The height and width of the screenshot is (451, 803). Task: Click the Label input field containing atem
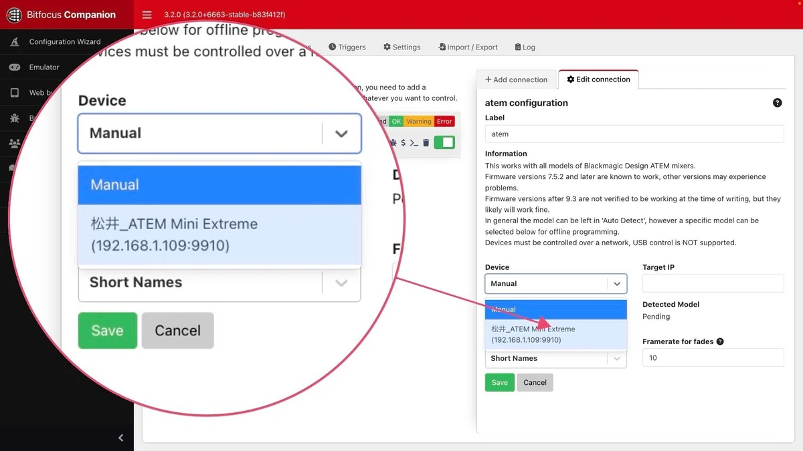click(x=634, y=134)
